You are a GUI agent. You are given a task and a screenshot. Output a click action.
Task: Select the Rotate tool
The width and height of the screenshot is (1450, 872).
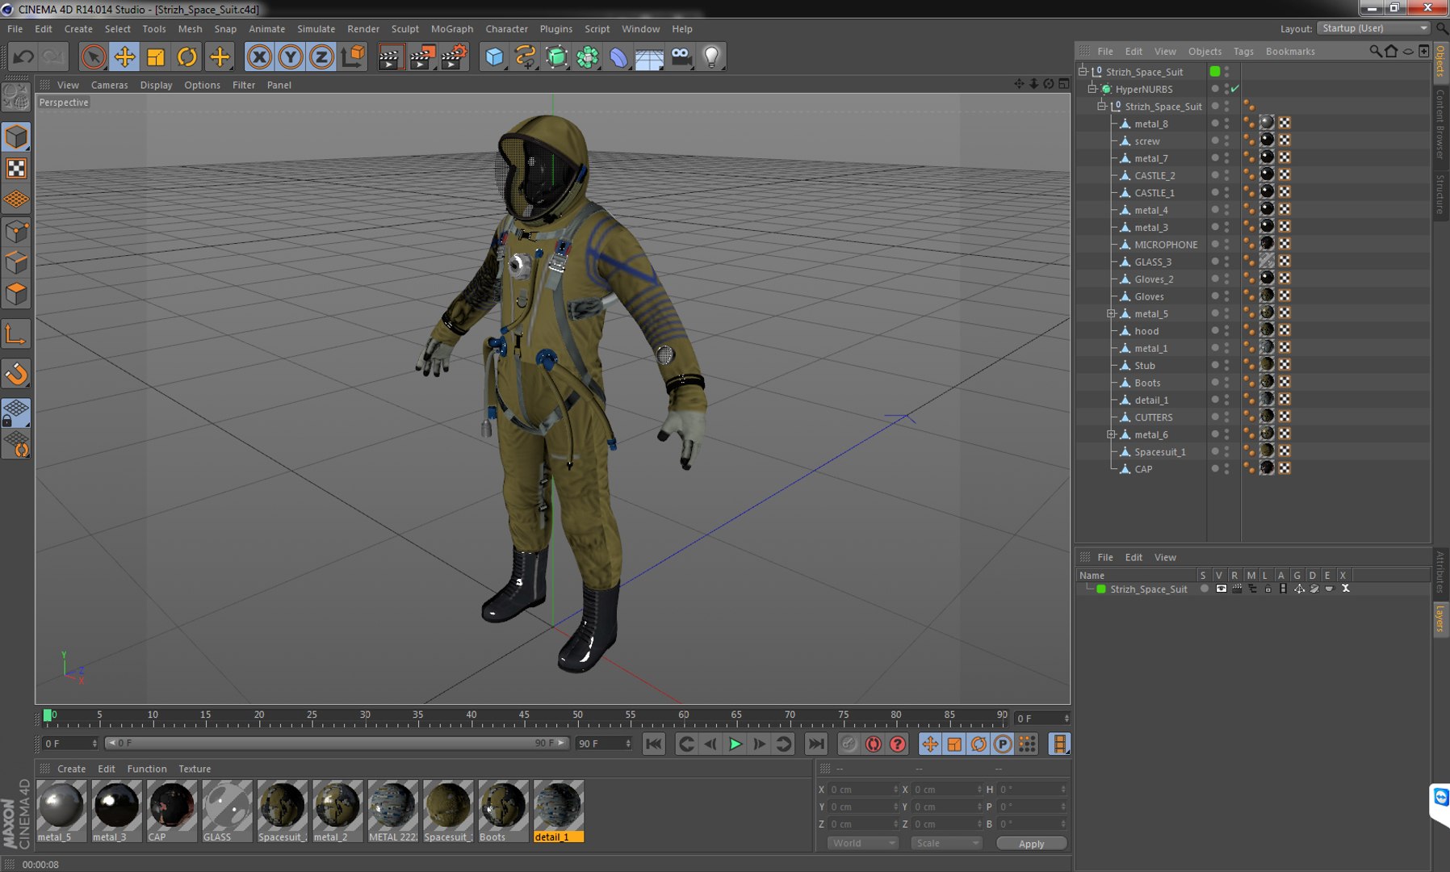point(186,57)
